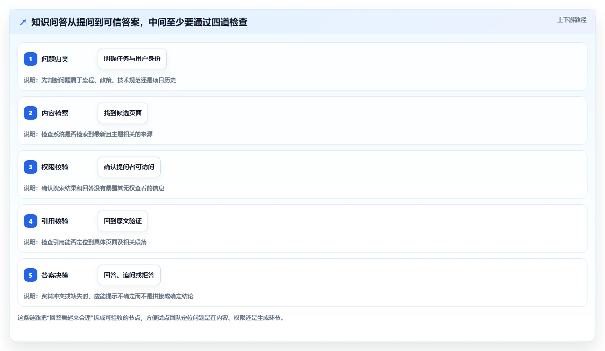The image size is (605, 351).
Task: Click the main heading 知识问答从提问到可信答案
Action: point(139,22)
